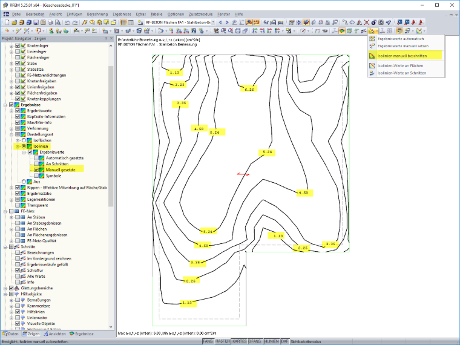The height and width of the screenshot is (345, 460).
Task: Open the Datei menu
Action: (x=16, y=14)
